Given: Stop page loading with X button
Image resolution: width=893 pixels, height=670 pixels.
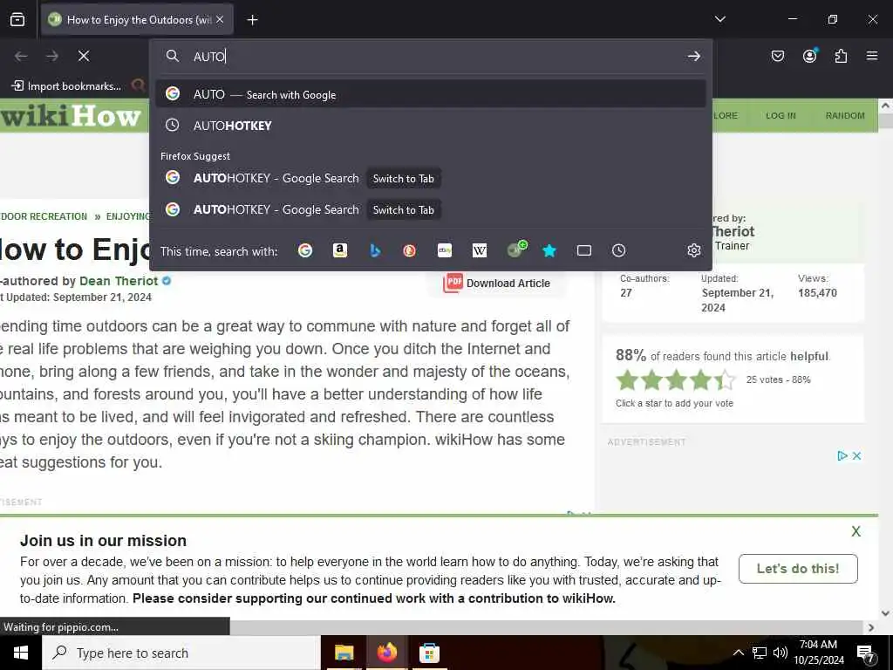Looking at the screenshot, I should [x=84, y=56].
